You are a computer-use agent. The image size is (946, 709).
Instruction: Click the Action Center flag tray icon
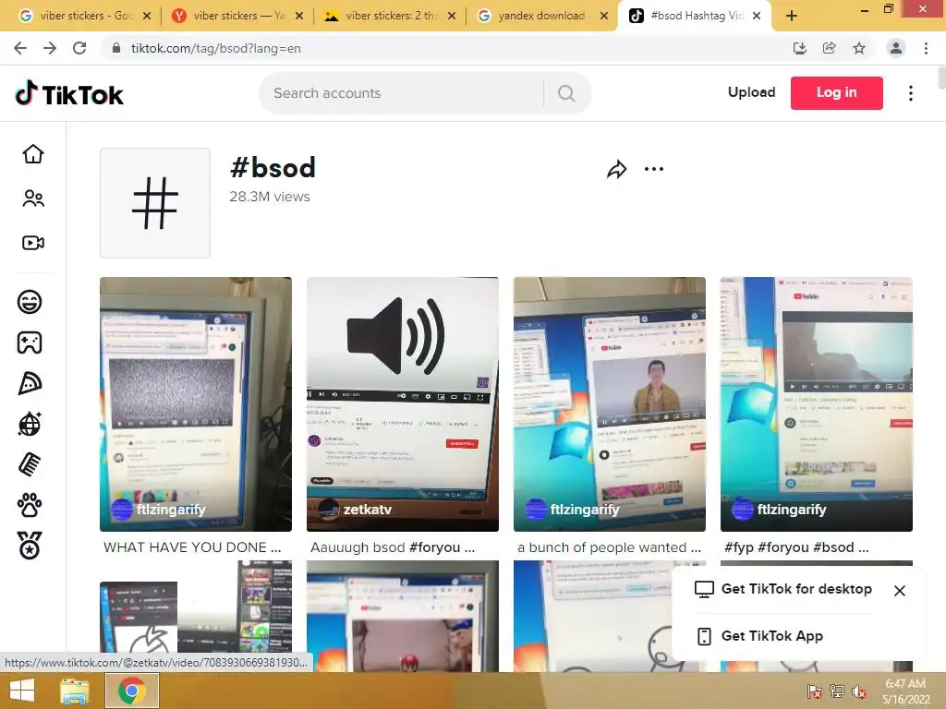(815, 691)
